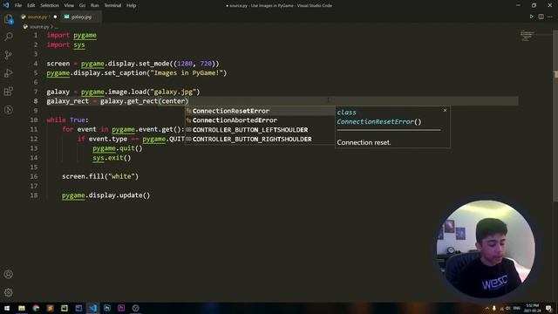Show hidden system tray icons
Viewport: 558px width, 314px height.
point(487,308)
